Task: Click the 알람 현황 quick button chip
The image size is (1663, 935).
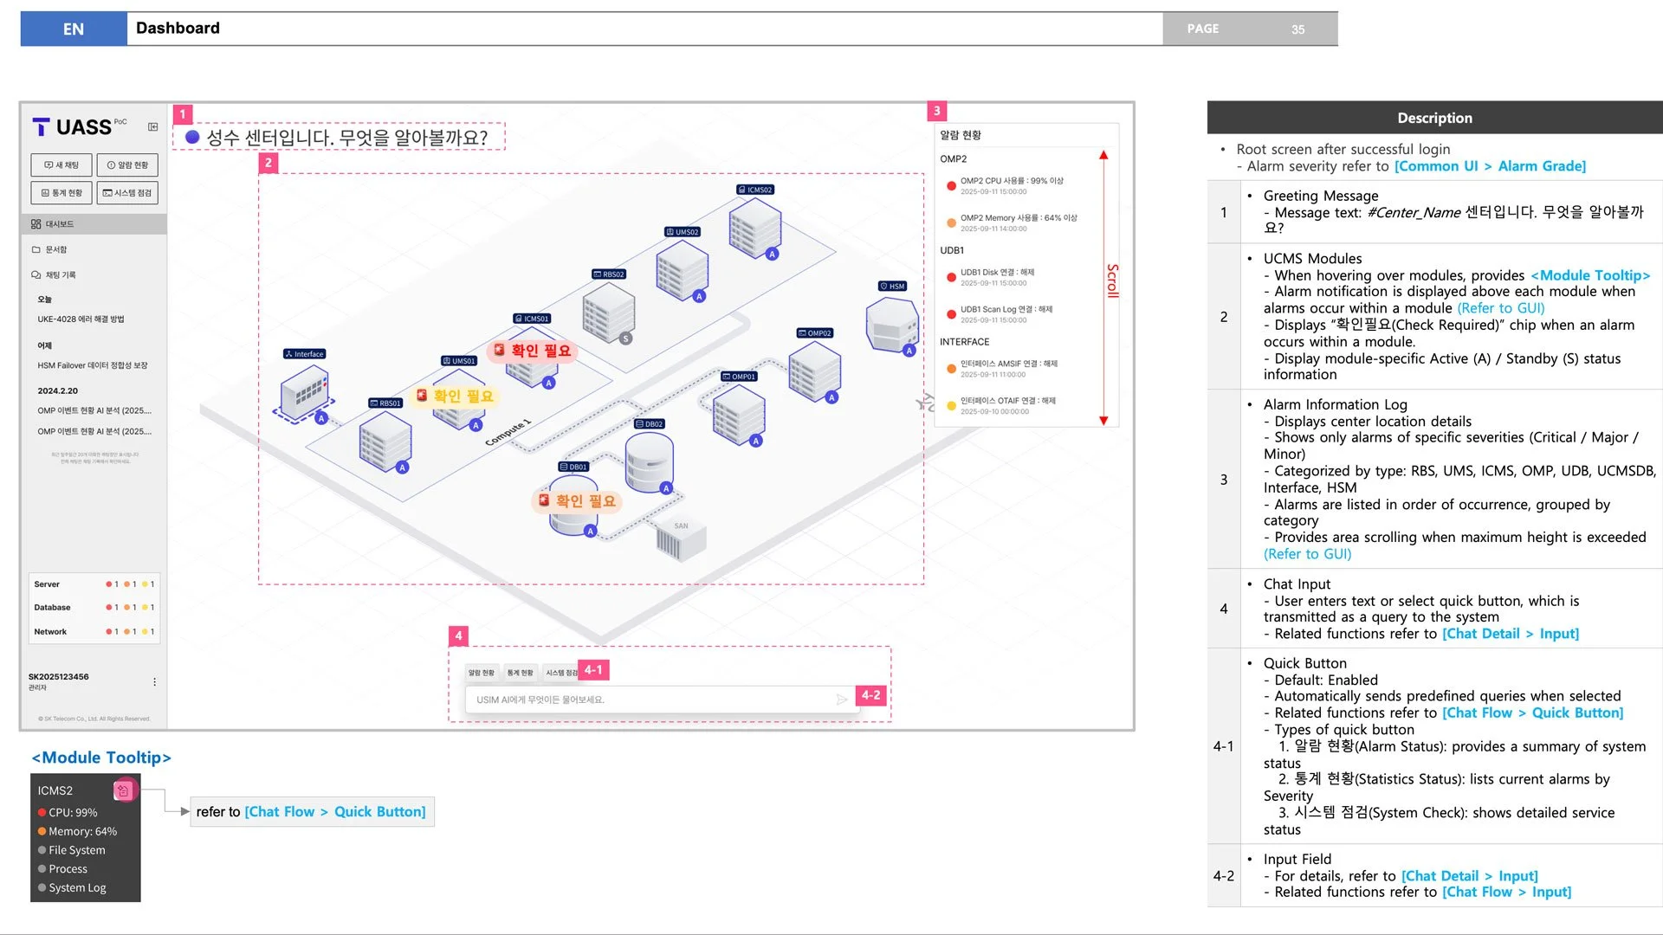Action: [481, 673]
